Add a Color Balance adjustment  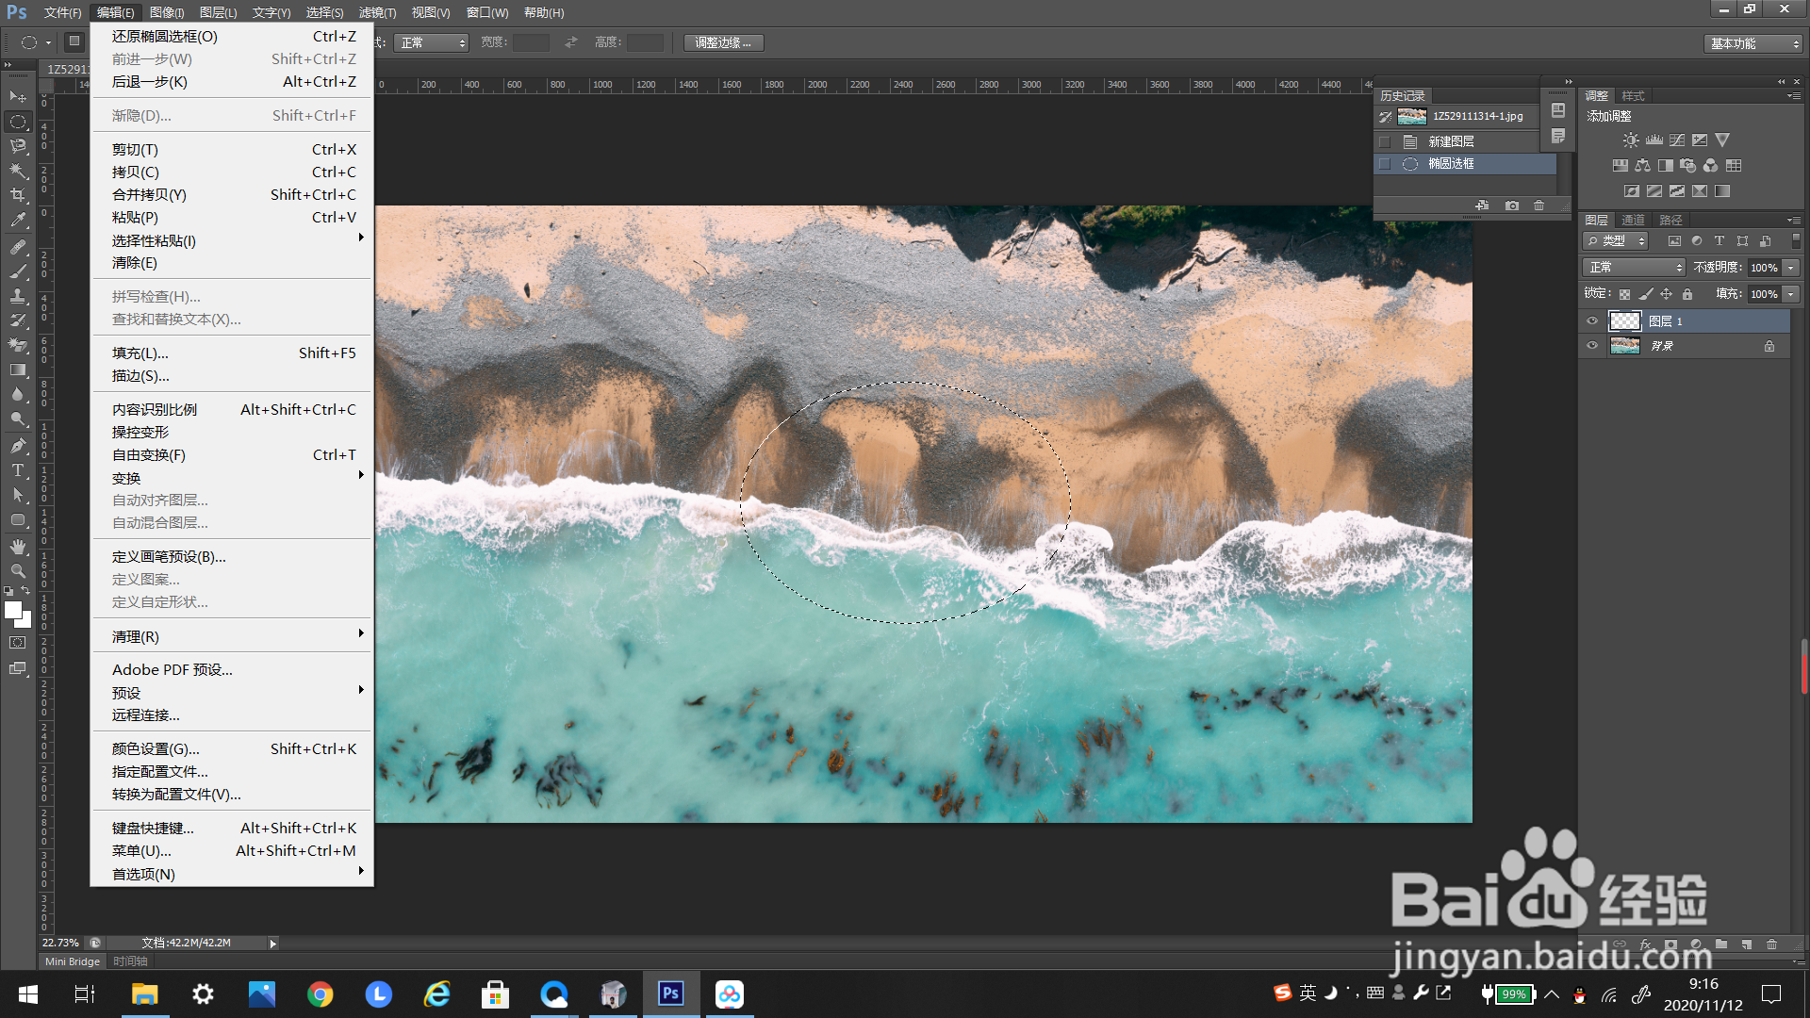point(1643,166)
